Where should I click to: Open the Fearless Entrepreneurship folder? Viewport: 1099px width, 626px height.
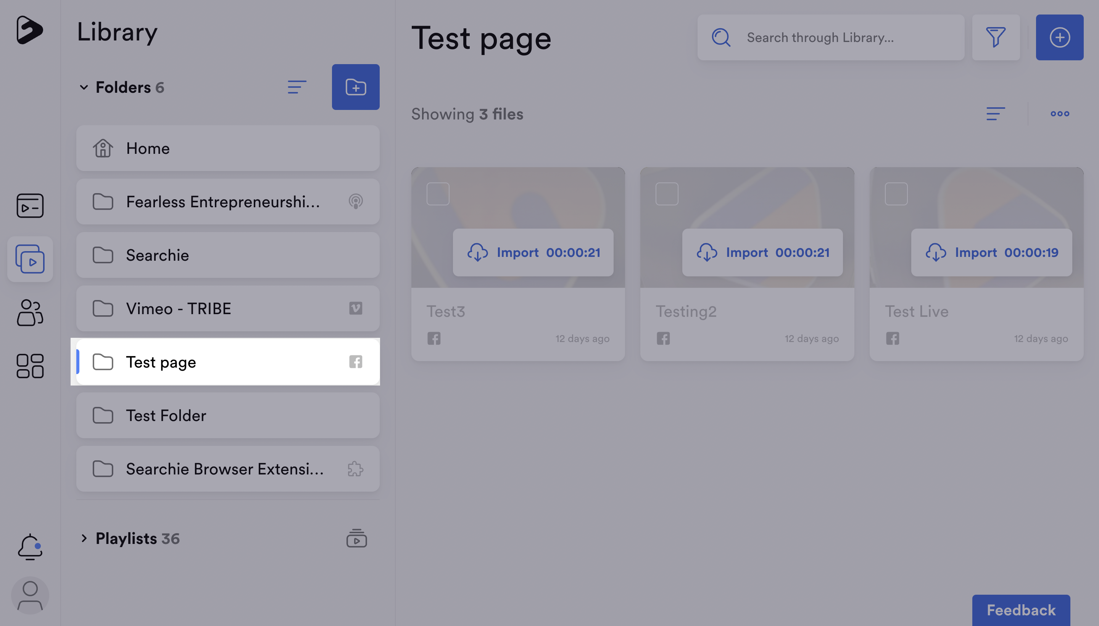(x=228, y=202)
